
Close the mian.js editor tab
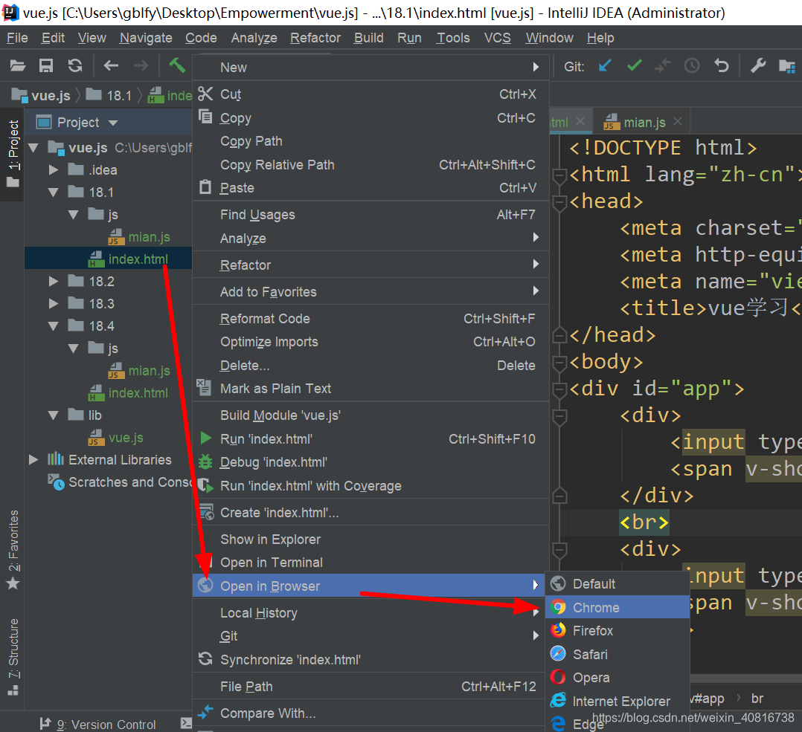click(678, 122)
